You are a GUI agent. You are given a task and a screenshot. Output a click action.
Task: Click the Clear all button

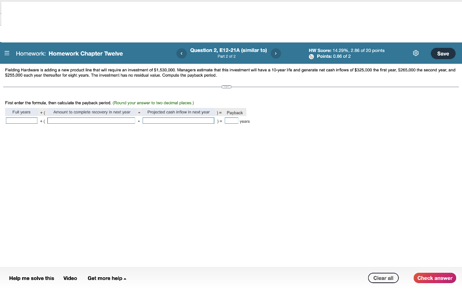point(383,278)
